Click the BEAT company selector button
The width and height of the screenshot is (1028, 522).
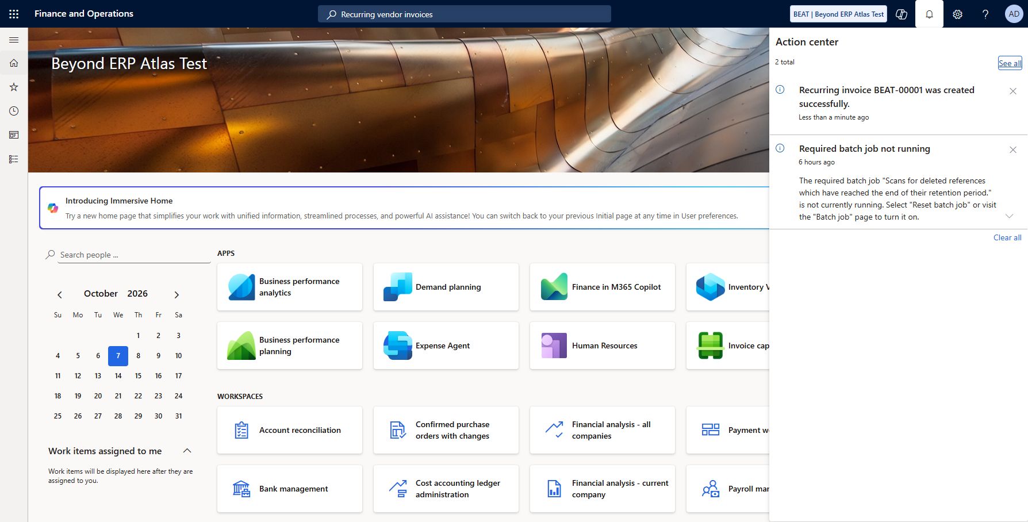point(838,14)
